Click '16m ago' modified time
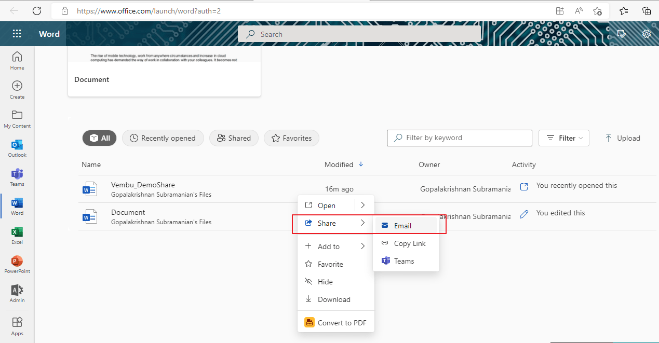 click(x=339, y=189)
